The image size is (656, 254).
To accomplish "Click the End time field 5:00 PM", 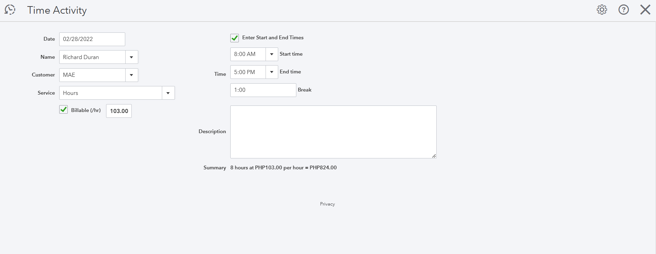I will [248, 72].
